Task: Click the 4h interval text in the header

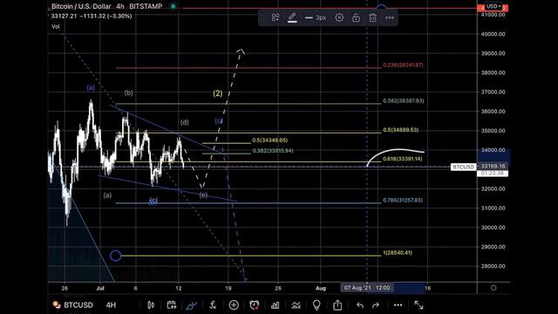Action: 120,6
